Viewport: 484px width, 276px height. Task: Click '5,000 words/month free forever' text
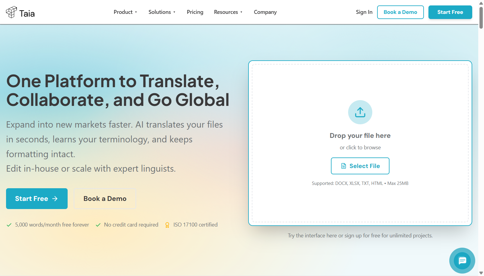(52, 225)
